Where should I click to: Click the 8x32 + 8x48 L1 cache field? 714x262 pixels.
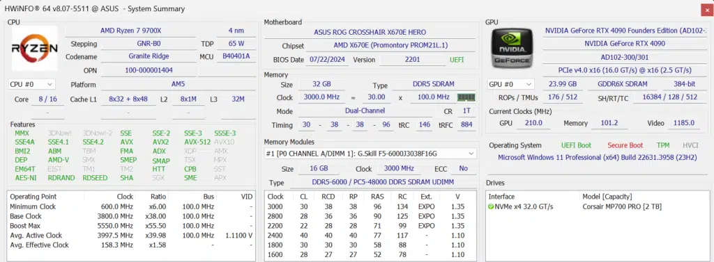click(128, 99)
